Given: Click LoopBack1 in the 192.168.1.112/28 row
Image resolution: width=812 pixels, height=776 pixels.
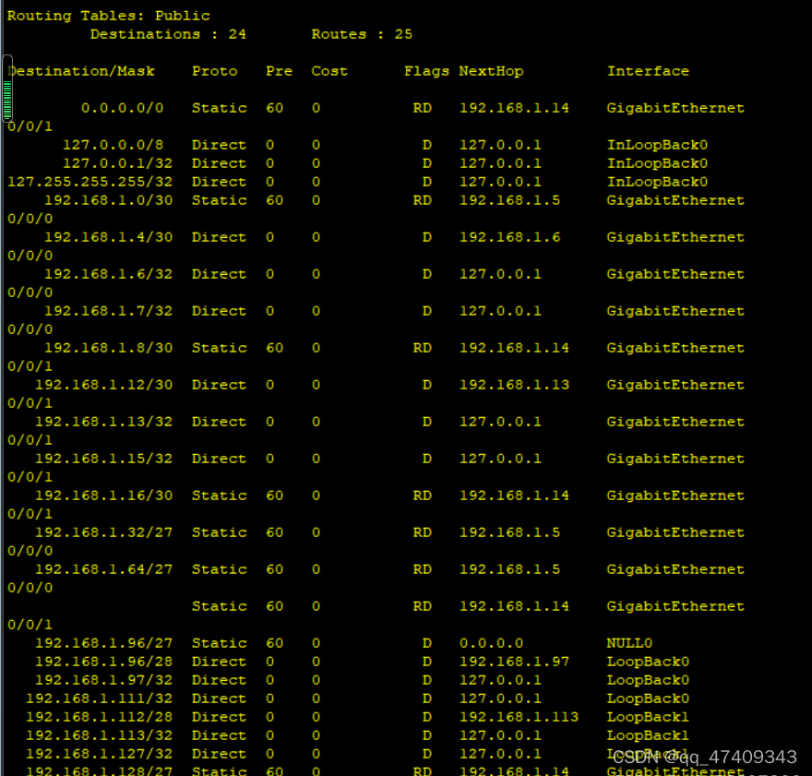Looking at the screenshot, I should pos(649,717).
